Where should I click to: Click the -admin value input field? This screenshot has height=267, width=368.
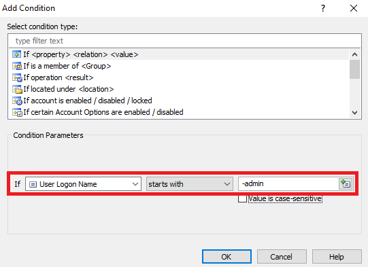[x=288, y=184]
